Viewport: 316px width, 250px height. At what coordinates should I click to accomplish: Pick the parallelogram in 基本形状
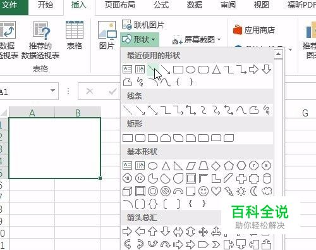point(191,166)
